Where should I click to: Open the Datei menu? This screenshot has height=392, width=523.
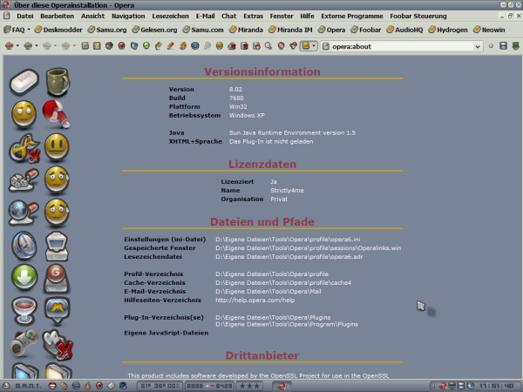coord(25,16)
